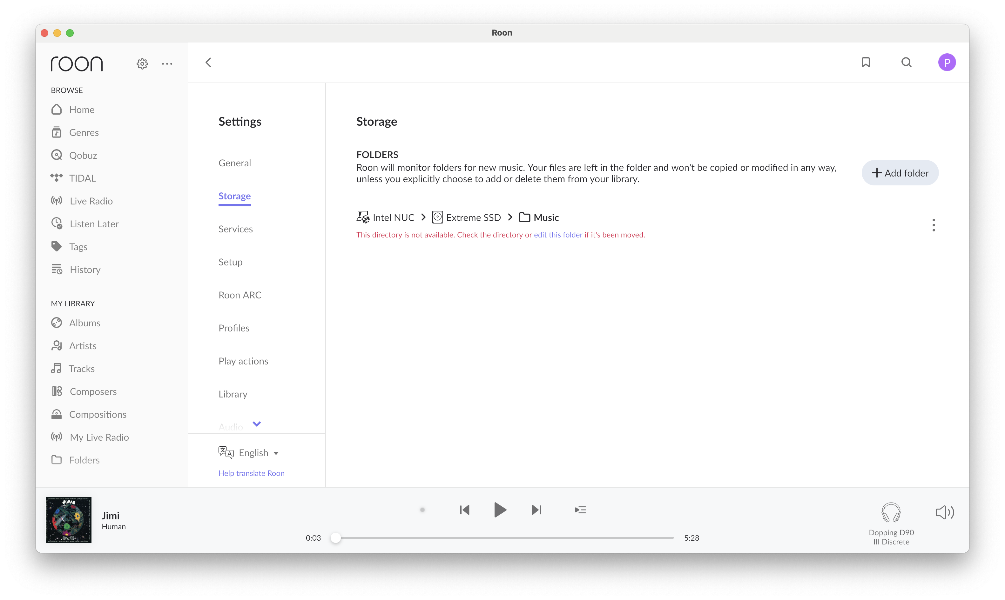Go back with the left chevron arrow
This screenshot has width=1005, height=600.
[x=208, y=63]
